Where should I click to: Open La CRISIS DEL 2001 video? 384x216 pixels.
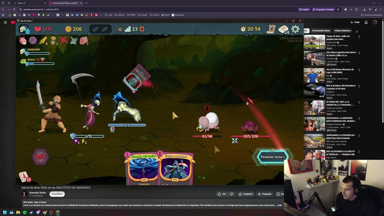coord(314,107)
